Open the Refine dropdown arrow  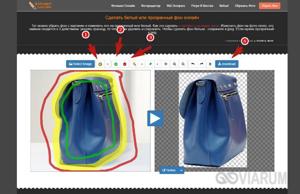point(181,170)
